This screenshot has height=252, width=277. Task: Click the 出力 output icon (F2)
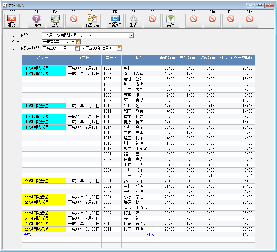55,20
